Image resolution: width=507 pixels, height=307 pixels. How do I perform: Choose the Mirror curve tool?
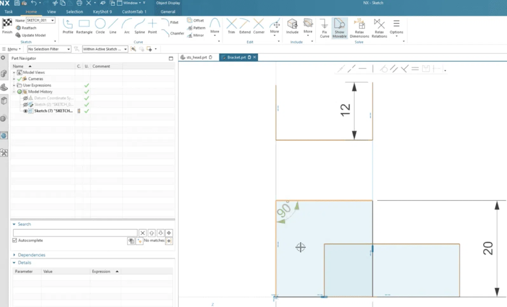coord(195,35)
